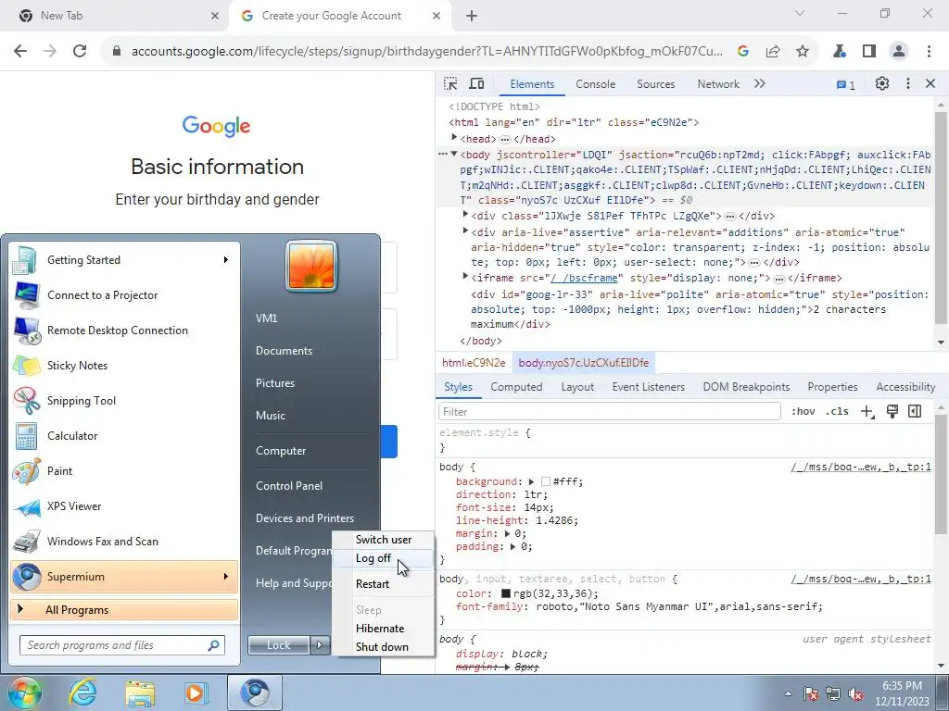Image resolution: width=949 pixels, height=711 pixels.
Task: Open the /_/bscframe link in the DOM tree
Action: point(584,278)
